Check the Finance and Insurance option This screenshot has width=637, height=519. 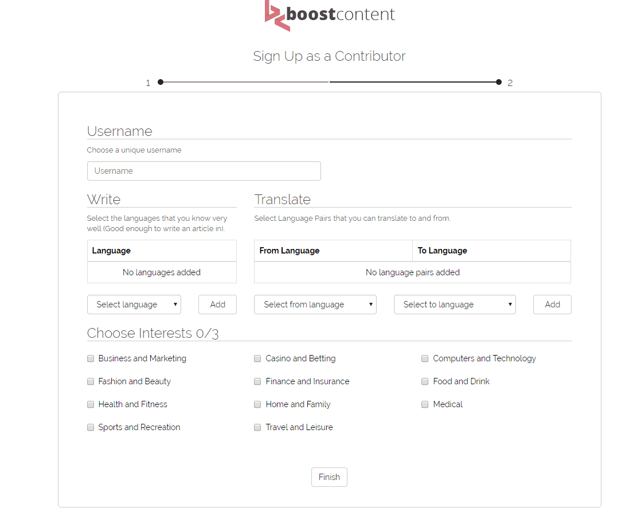[258, 381]
